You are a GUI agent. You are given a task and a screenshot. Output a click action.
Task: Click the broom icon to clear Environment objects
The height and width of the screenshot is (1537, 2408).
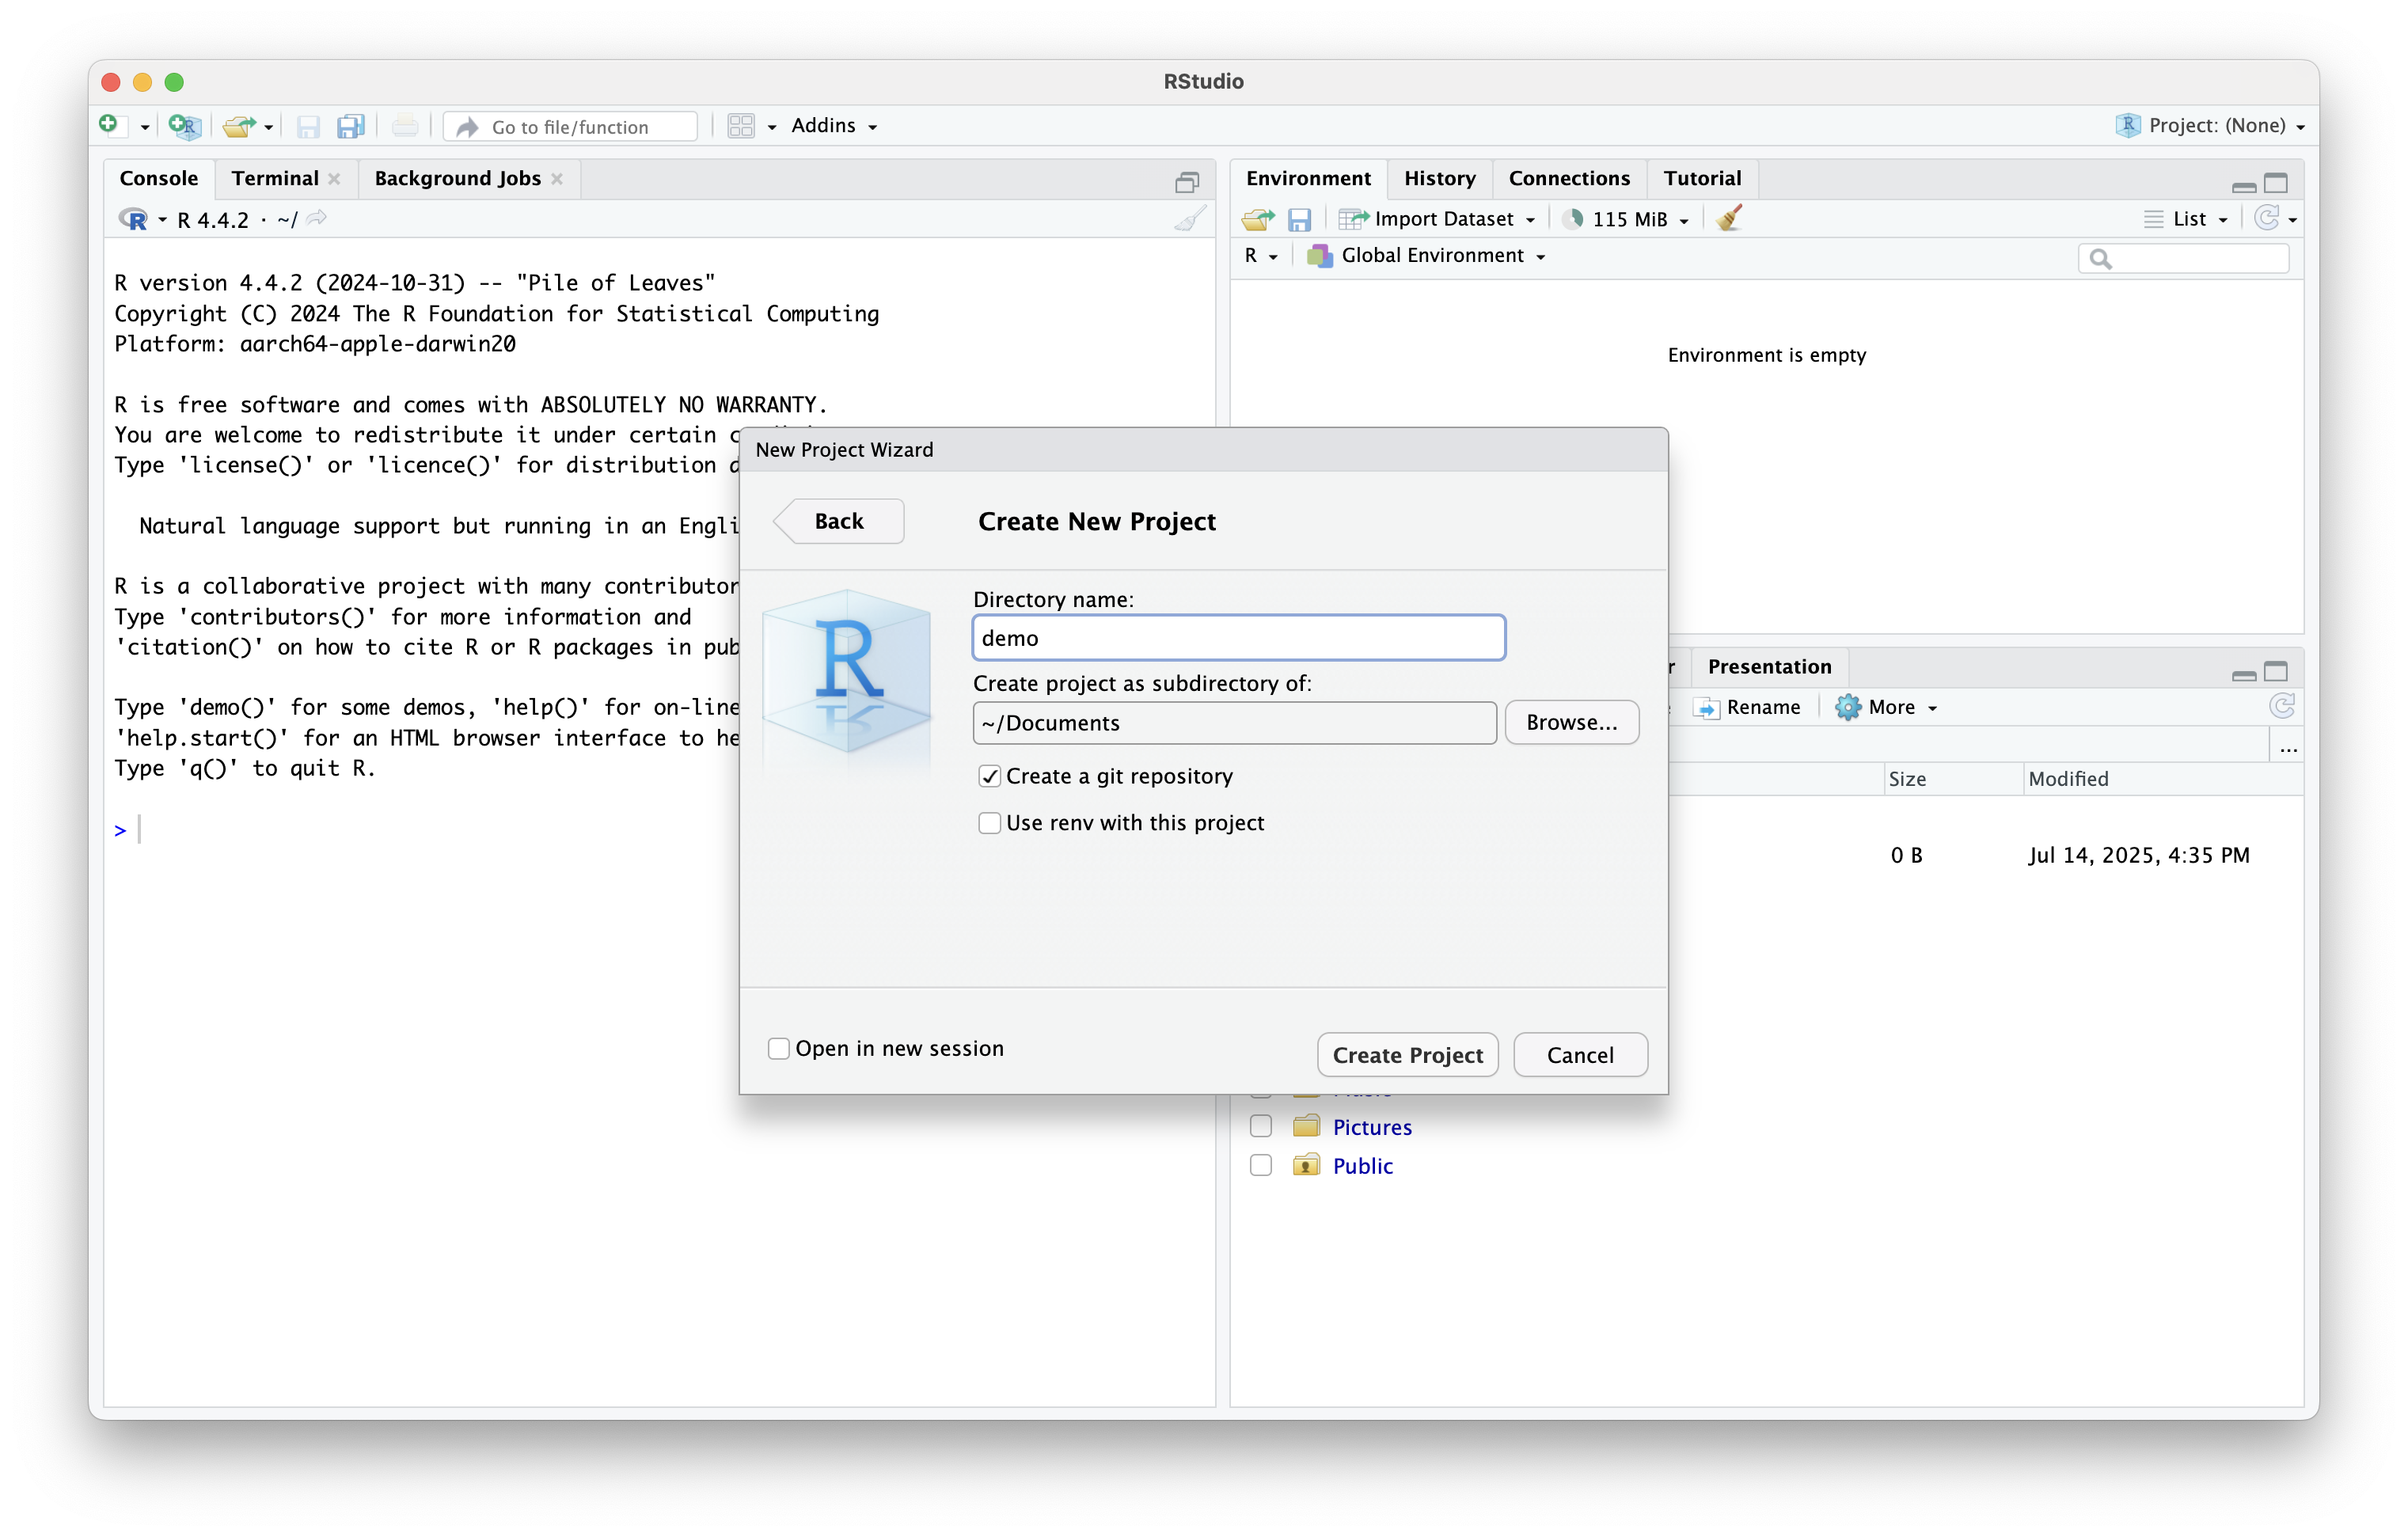pos(1729,219)
